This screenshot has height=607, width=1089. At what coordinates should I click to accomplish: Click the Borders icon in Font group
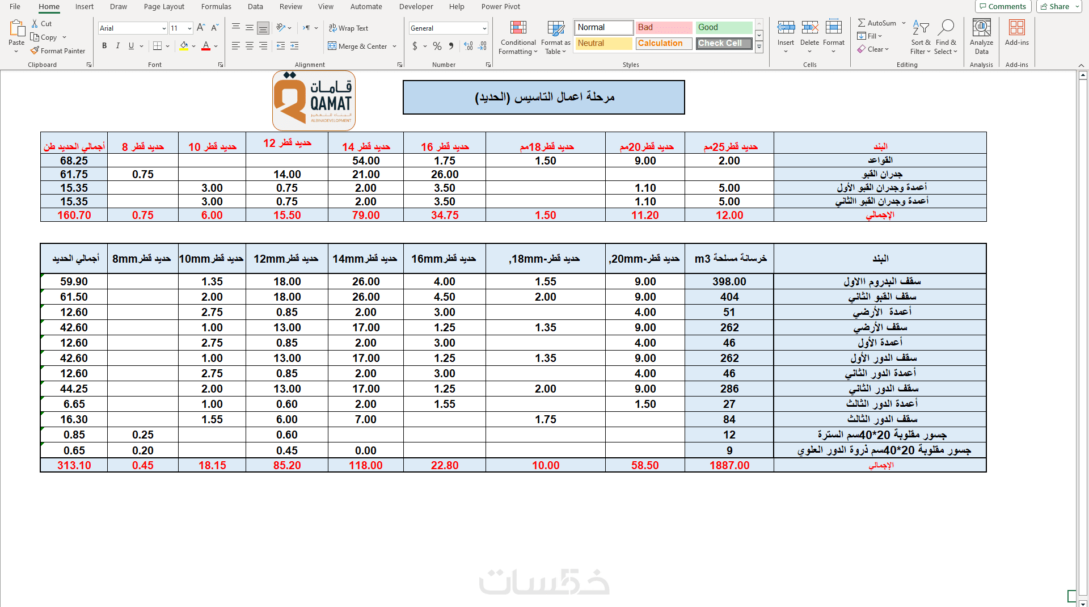click(158, 46)
